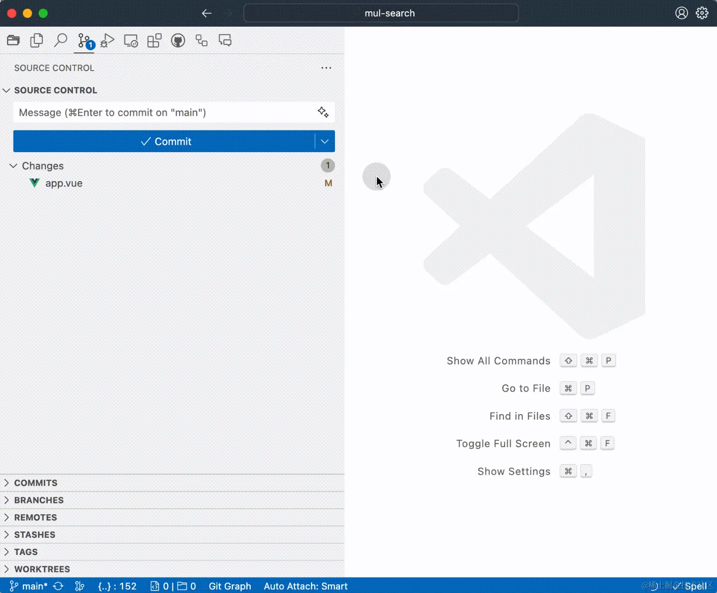This screenshot has height=593, width=717.
Task: Focus the commit message input field
Action: click(174, 112)
